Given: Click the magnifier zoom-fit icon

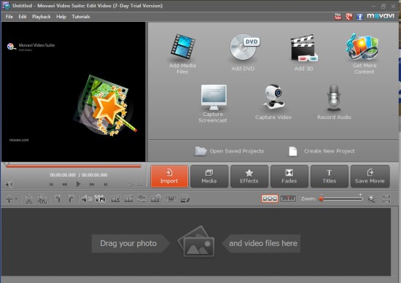Looking at the screenshot, I should pyautogui.click(x=371, y=199).
